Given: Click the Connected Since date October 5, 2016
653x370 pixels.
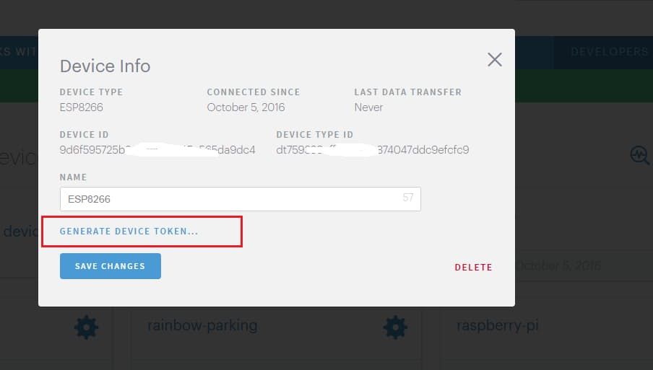Looking at the screenshot, I should click(246, 107).
